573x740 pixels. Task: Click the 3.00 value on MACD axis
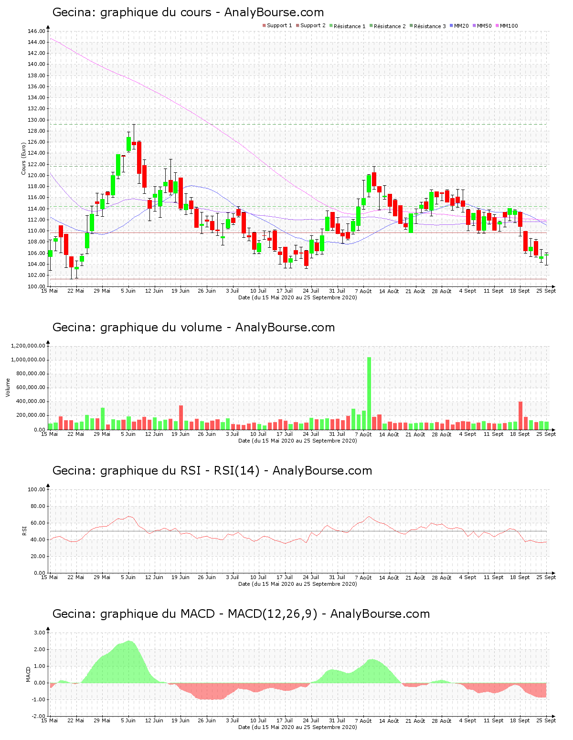coord(40,633)
